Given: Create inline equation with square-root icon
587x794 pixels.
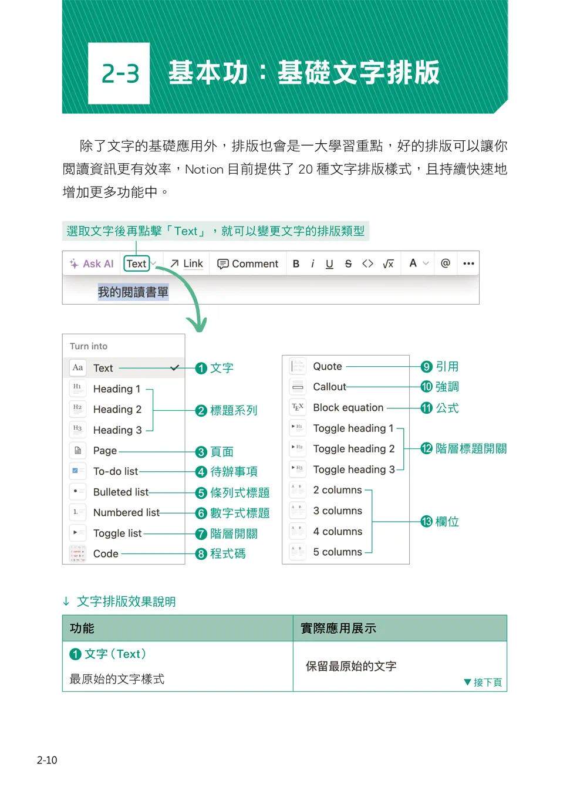Looking at the screenshot, I should pyautogui.click(x=388, y=263).
